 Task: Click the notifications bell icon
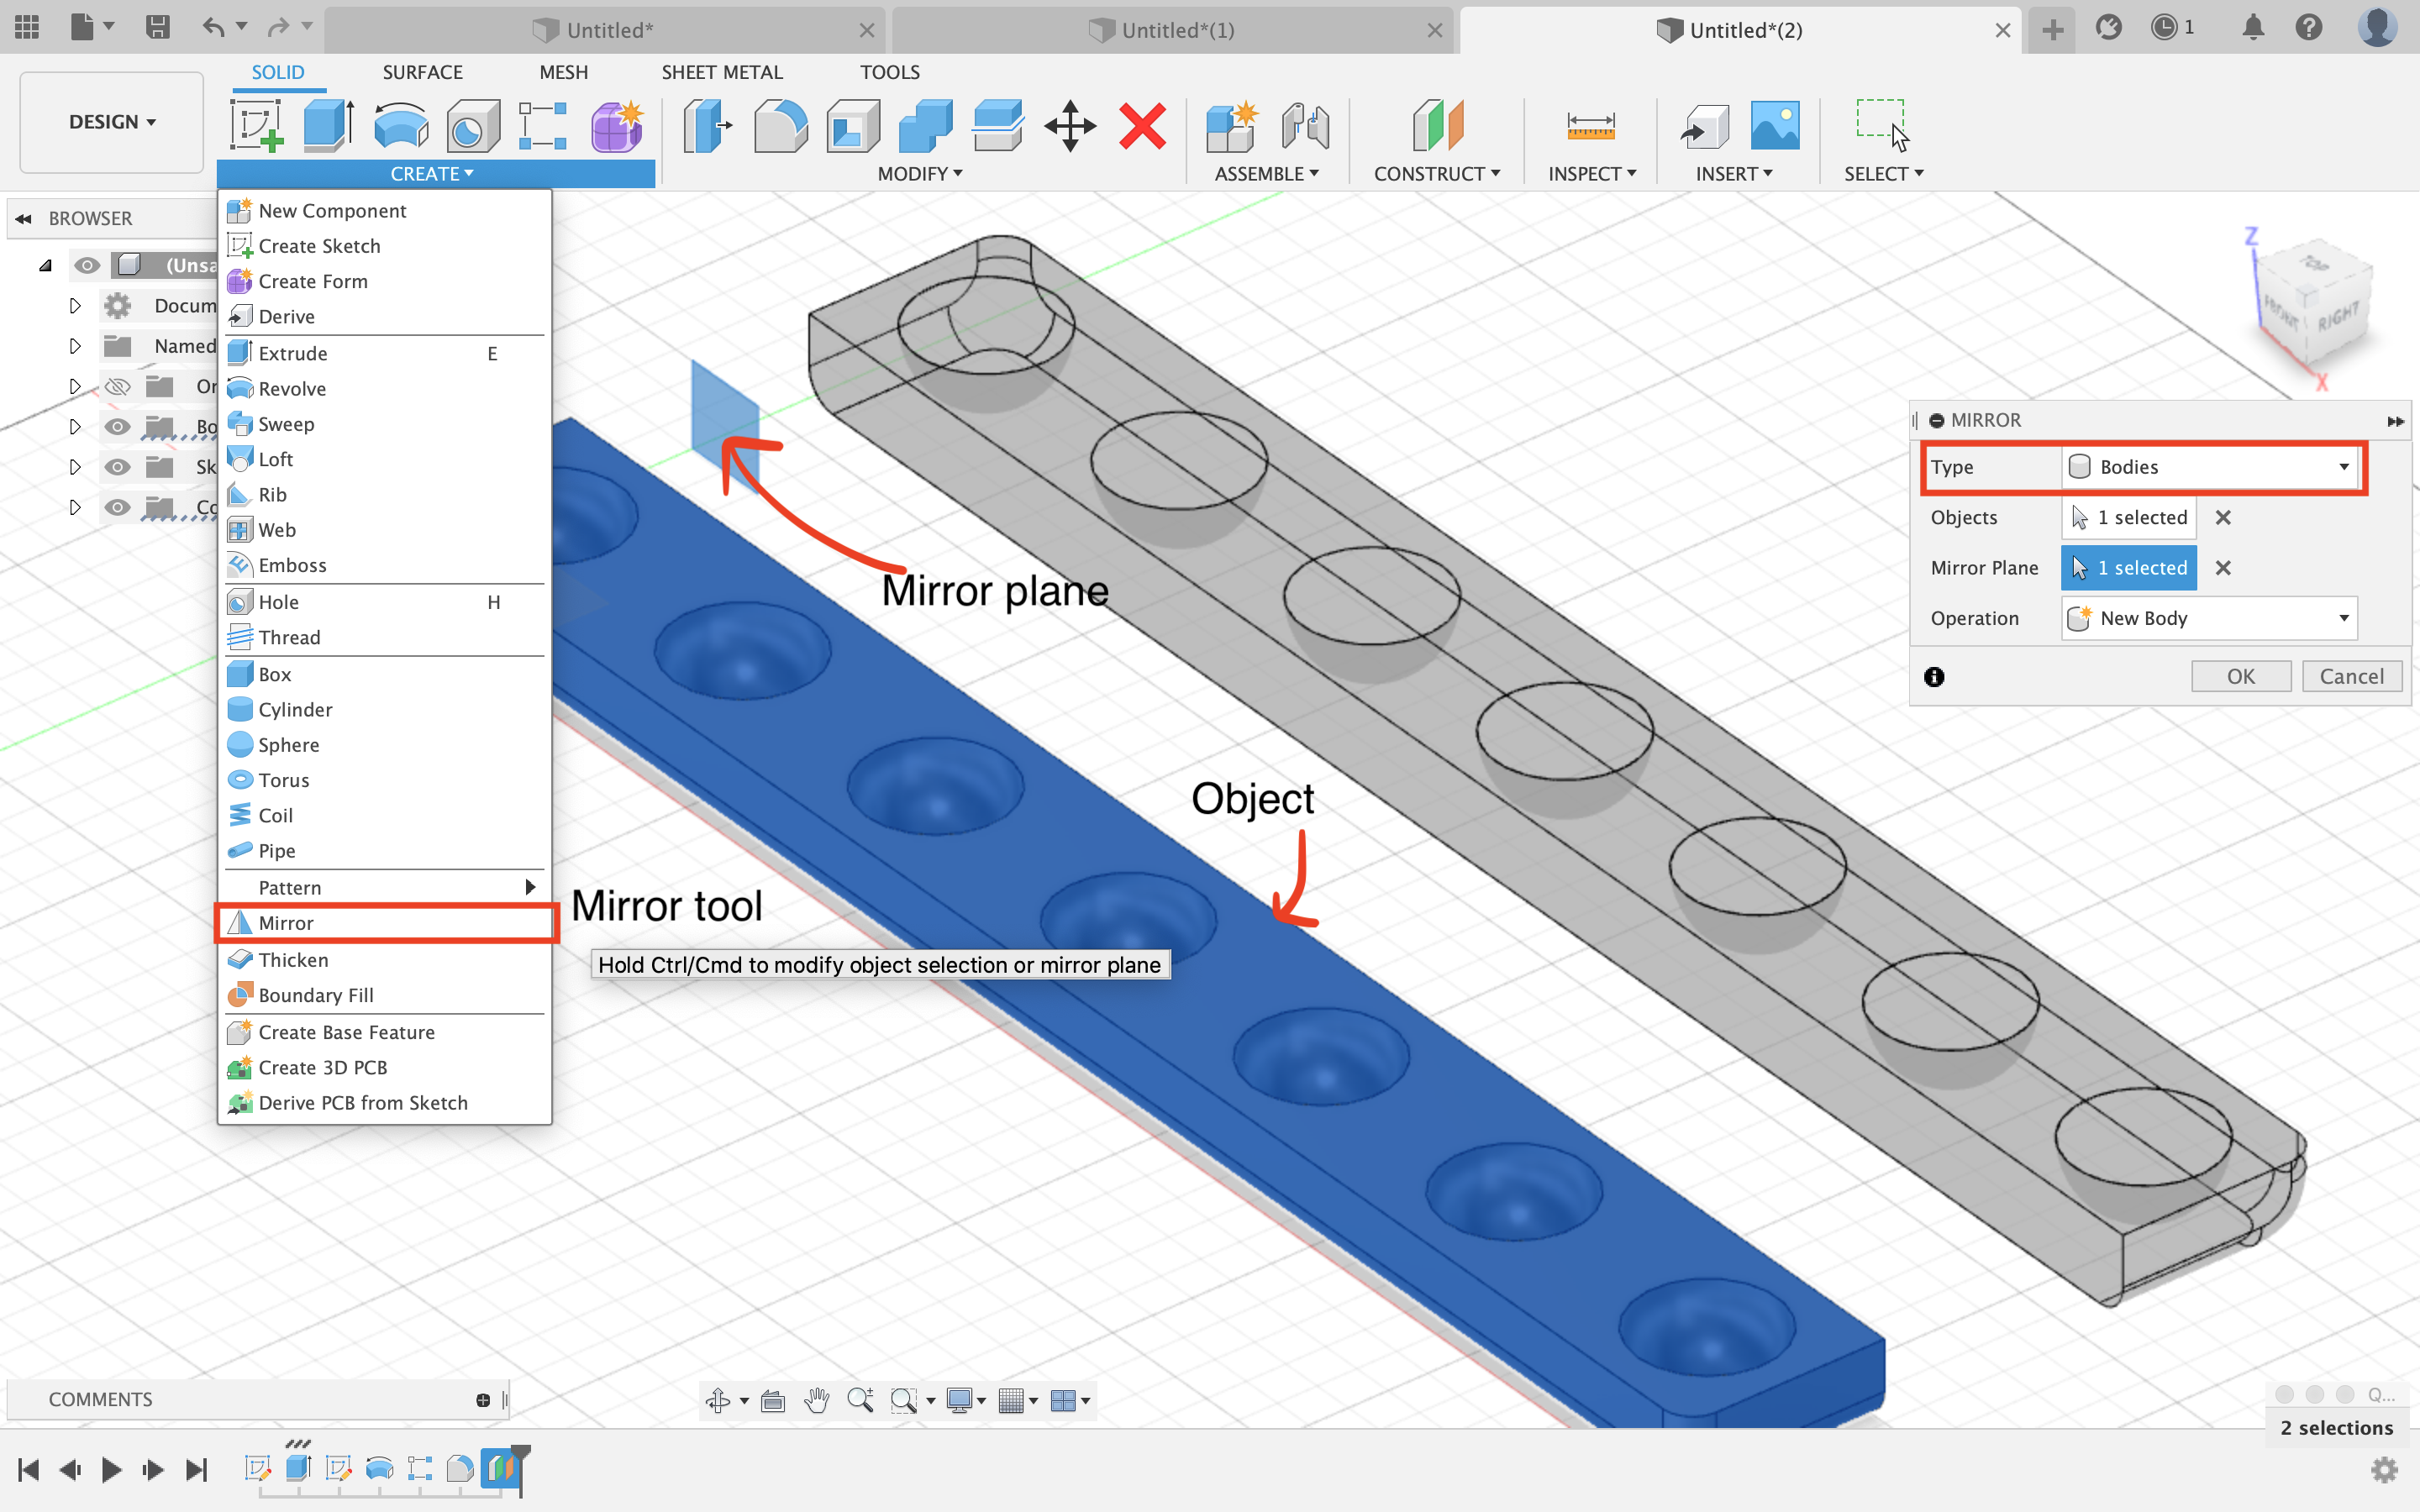[2253, 28]
